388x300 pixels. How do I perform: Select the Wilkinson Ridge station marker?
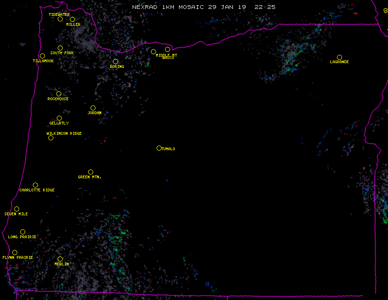(x=51, y=138)
